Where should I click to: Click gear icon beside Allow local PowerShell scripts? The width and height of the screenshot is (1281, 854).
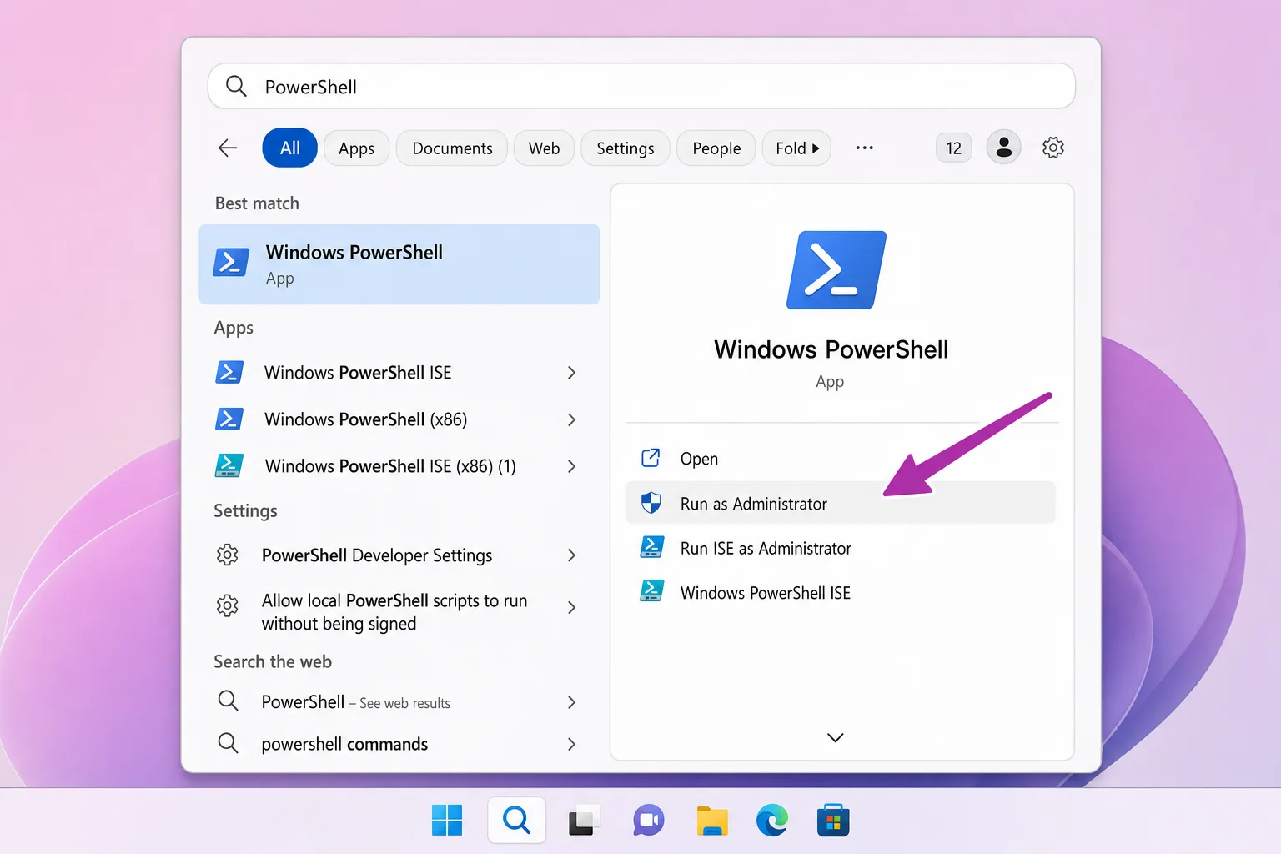pyautogui.click(x=228, y=605)
